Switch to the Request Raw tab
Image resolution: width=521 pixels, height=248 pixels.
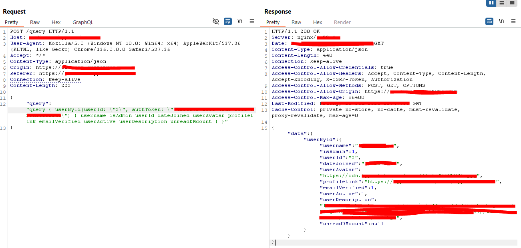click(35, 22)
